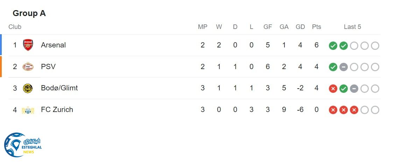Click PSV's gray draw result icon
The width and height of the screenshot is (394, 164).
pos(344,67)
